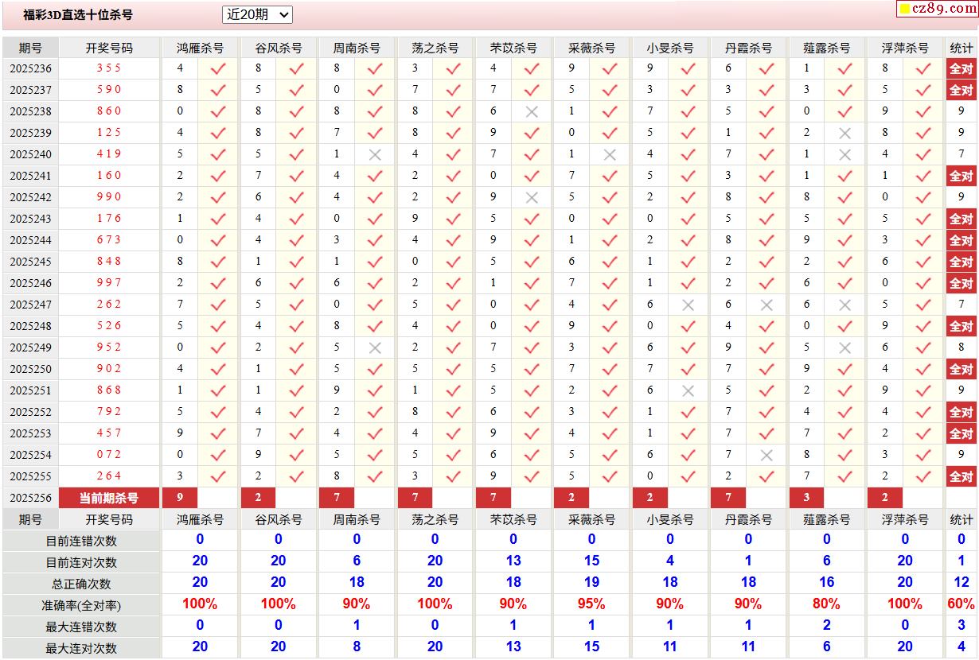The image size is (979, 660).
Task: Click the 鸿雁 red checkmark in row 2025236
Action: (218, 68)
